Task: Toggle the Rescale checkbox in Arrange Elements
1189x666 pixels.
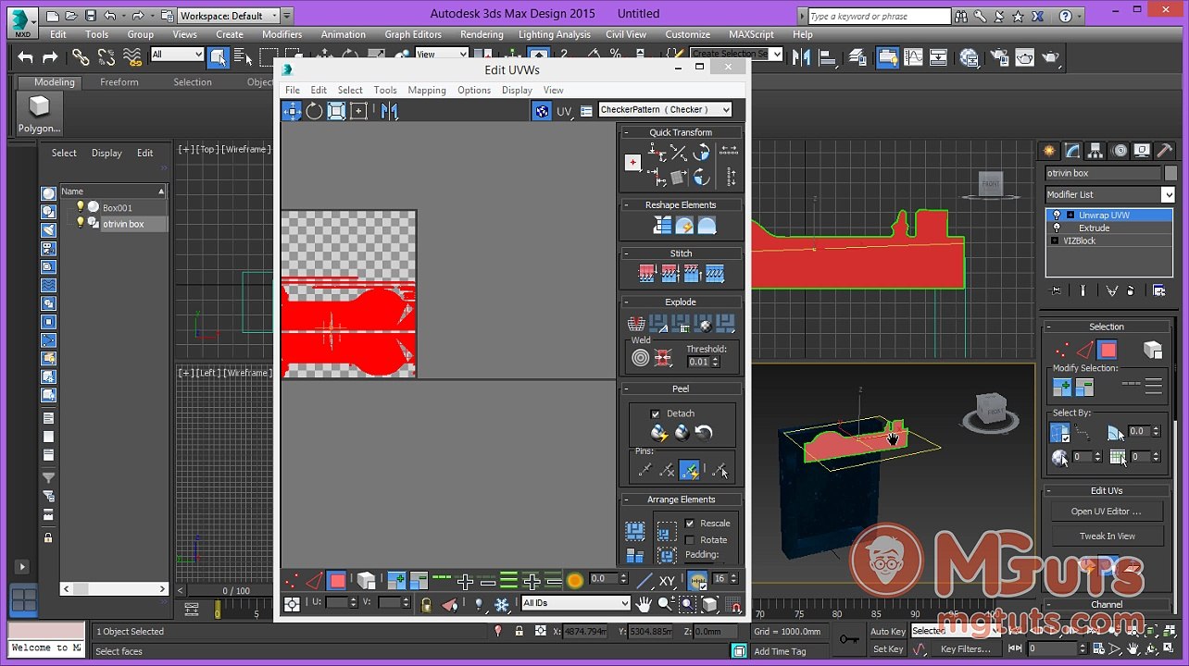Action: click(690, 523)
